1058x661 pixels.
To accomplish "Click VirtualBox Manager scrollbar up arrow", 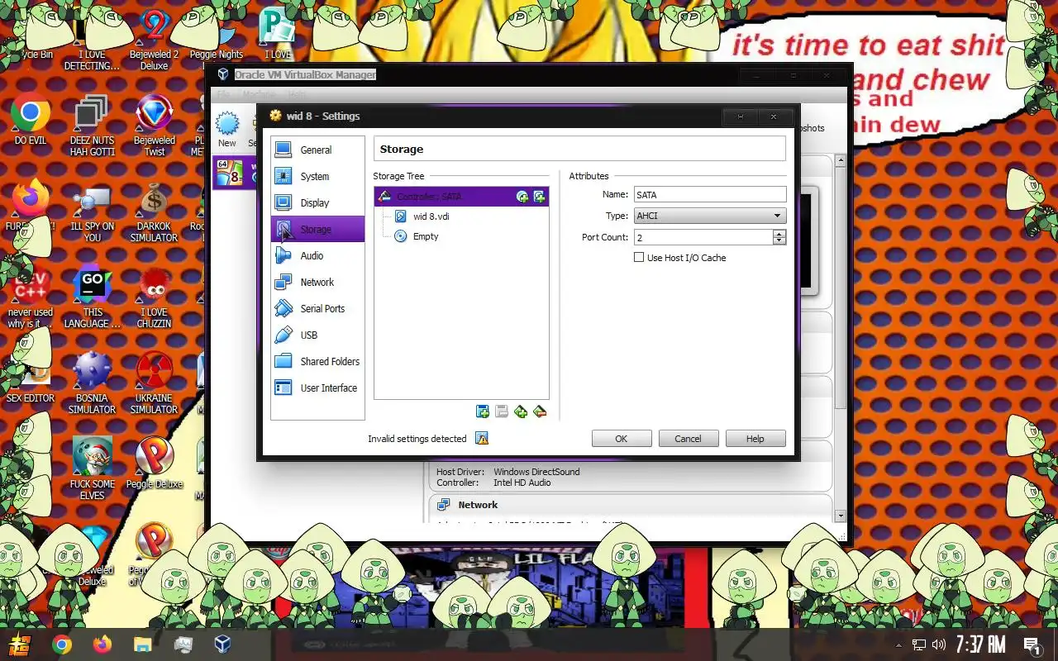I will (x=840, y=162).
